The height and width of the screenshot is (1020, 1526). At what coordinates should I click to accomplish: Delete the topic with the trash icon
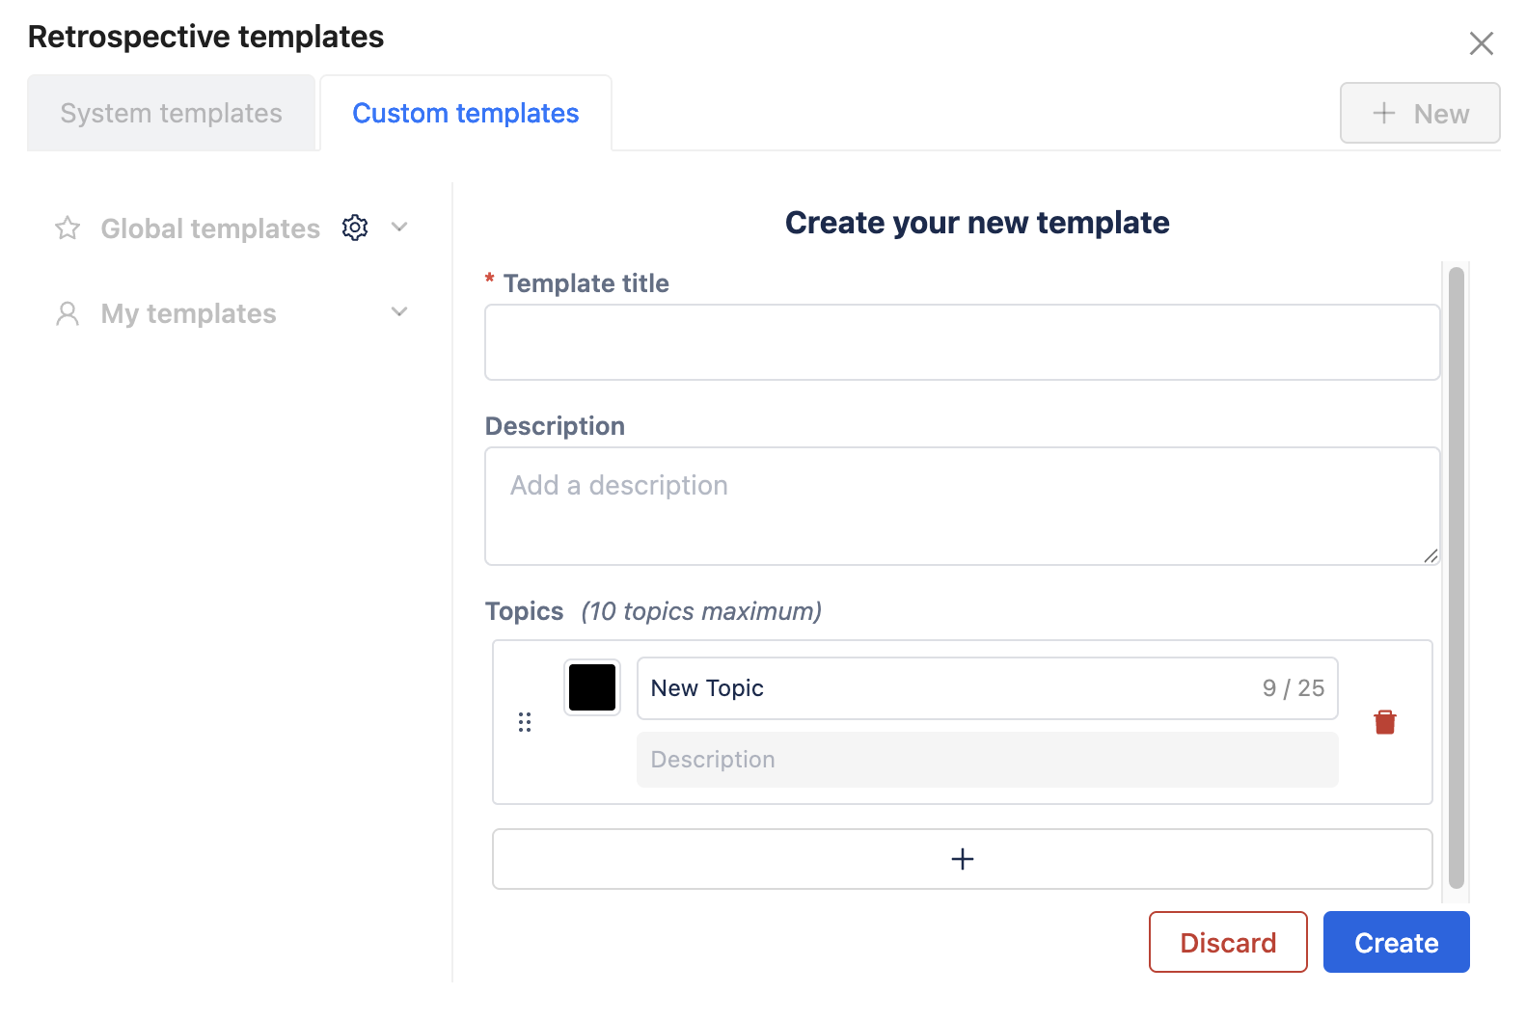1384,722
